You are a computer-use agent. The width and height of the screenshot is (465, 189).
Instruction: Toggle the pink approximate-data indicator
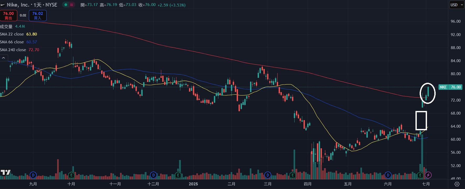pyautogui.click(x=72, y=5)
